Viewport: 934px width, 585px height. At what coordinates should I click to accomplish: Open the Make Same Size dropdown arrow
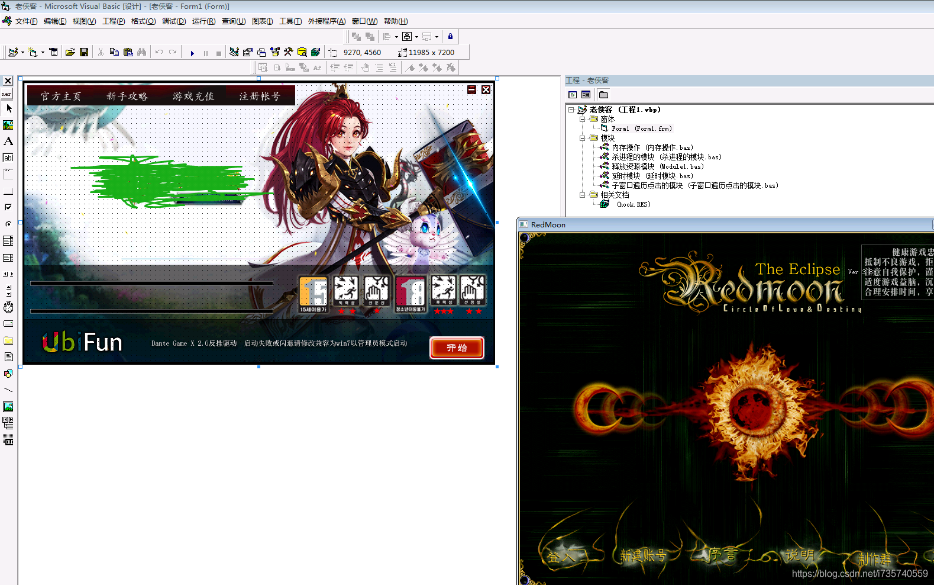point(437,36)
